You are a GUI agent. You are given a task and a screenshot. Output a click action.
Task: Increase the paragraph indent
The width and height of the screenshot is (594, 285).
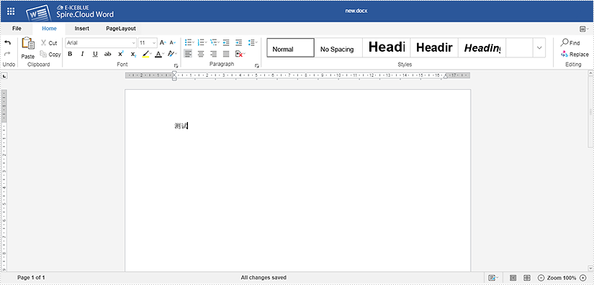(238, 42)
